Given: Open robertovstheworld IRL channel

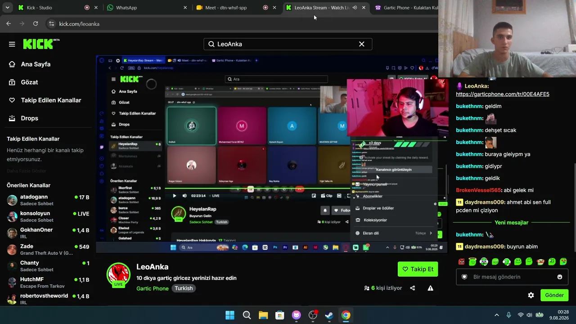Looking at the screenshot, I should point(48,299).
